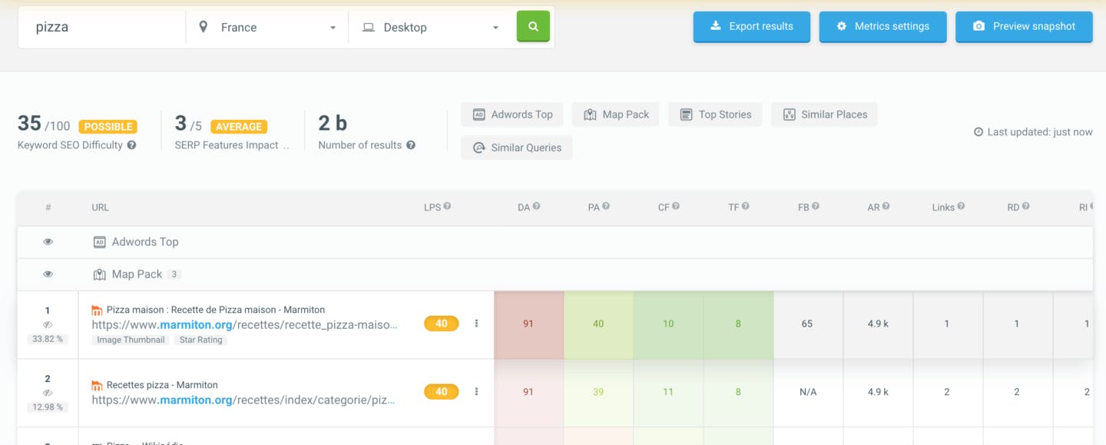1106x445 pixels.
Task: Select the Adwords Top feature chip
Action: 512,115
